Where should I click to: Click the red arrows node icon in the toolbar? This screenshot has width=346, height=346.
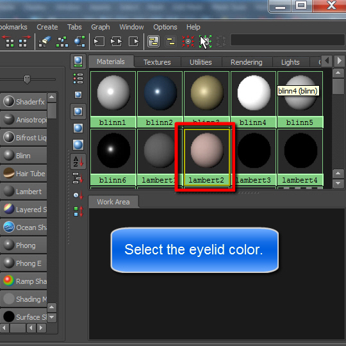188,41
